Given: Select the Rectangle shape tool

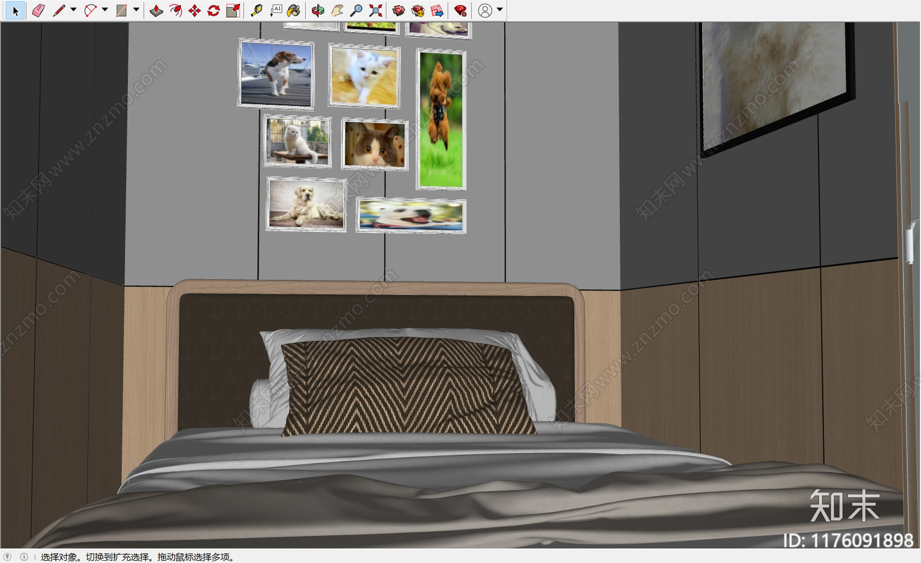Looking at the screenshot, I should point(121,10).
